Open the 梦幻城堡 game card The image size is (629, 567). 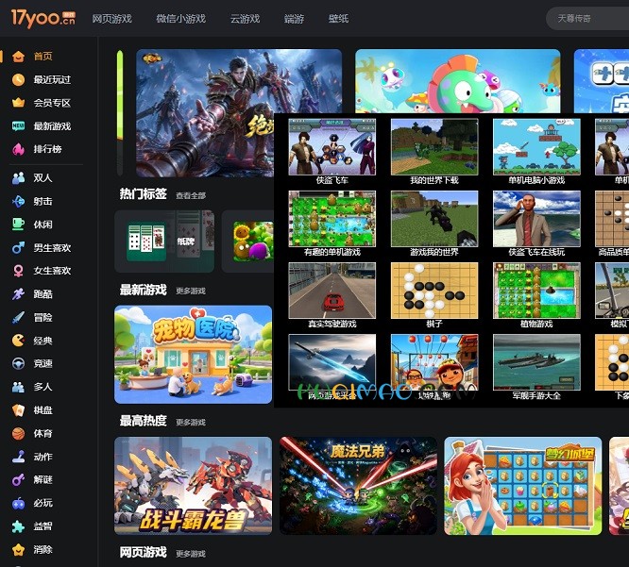tap(523, 486)
